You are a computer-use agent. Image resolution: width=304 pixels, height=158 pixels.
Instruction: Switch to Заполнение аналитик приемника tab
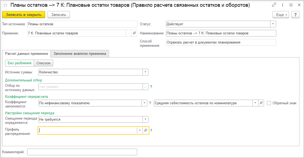click(x=80, y=53)
